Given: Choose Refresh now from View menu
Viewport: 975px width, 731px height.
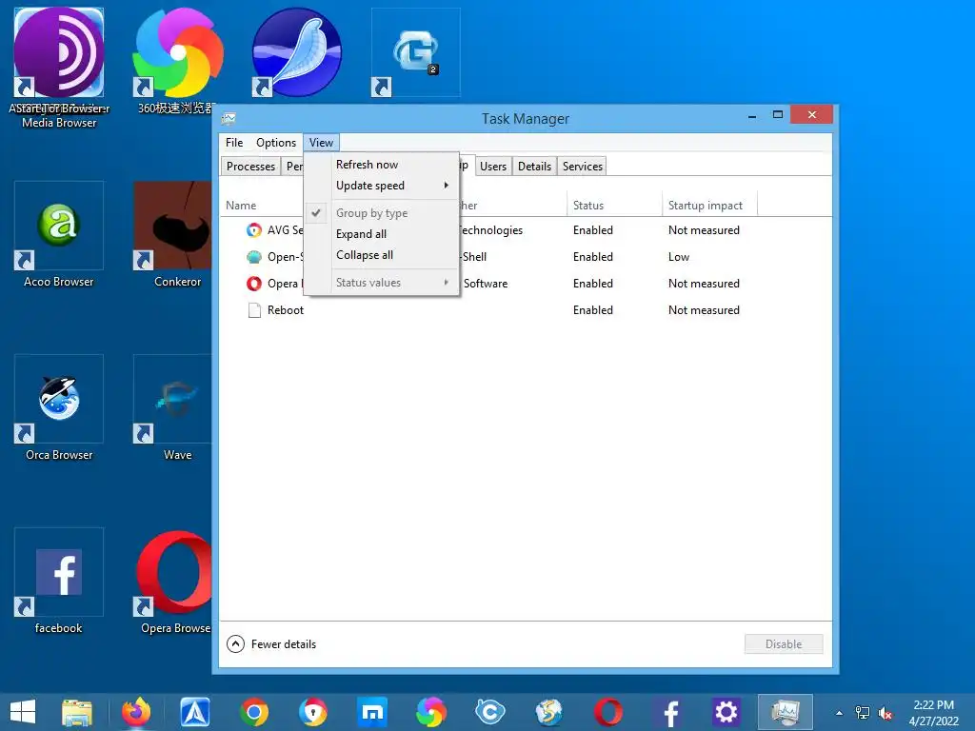Looking at the screenshot, I should point(381,164).
